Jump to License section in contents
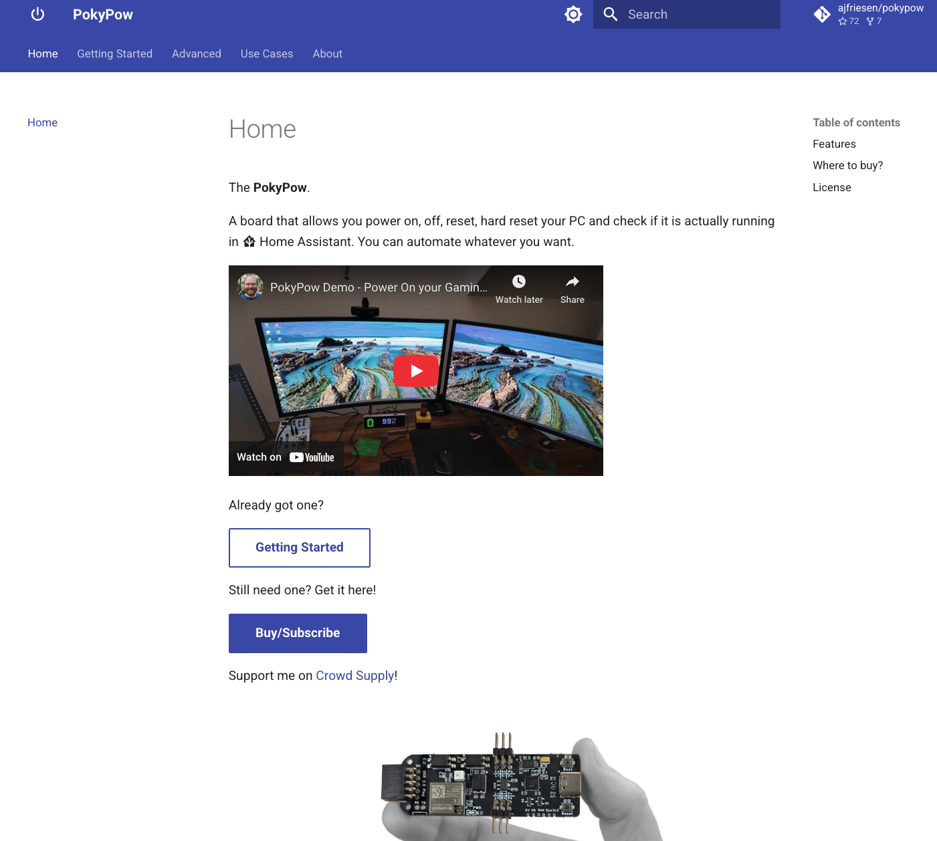Screen dimensions: 937x841 pos(831,187)
